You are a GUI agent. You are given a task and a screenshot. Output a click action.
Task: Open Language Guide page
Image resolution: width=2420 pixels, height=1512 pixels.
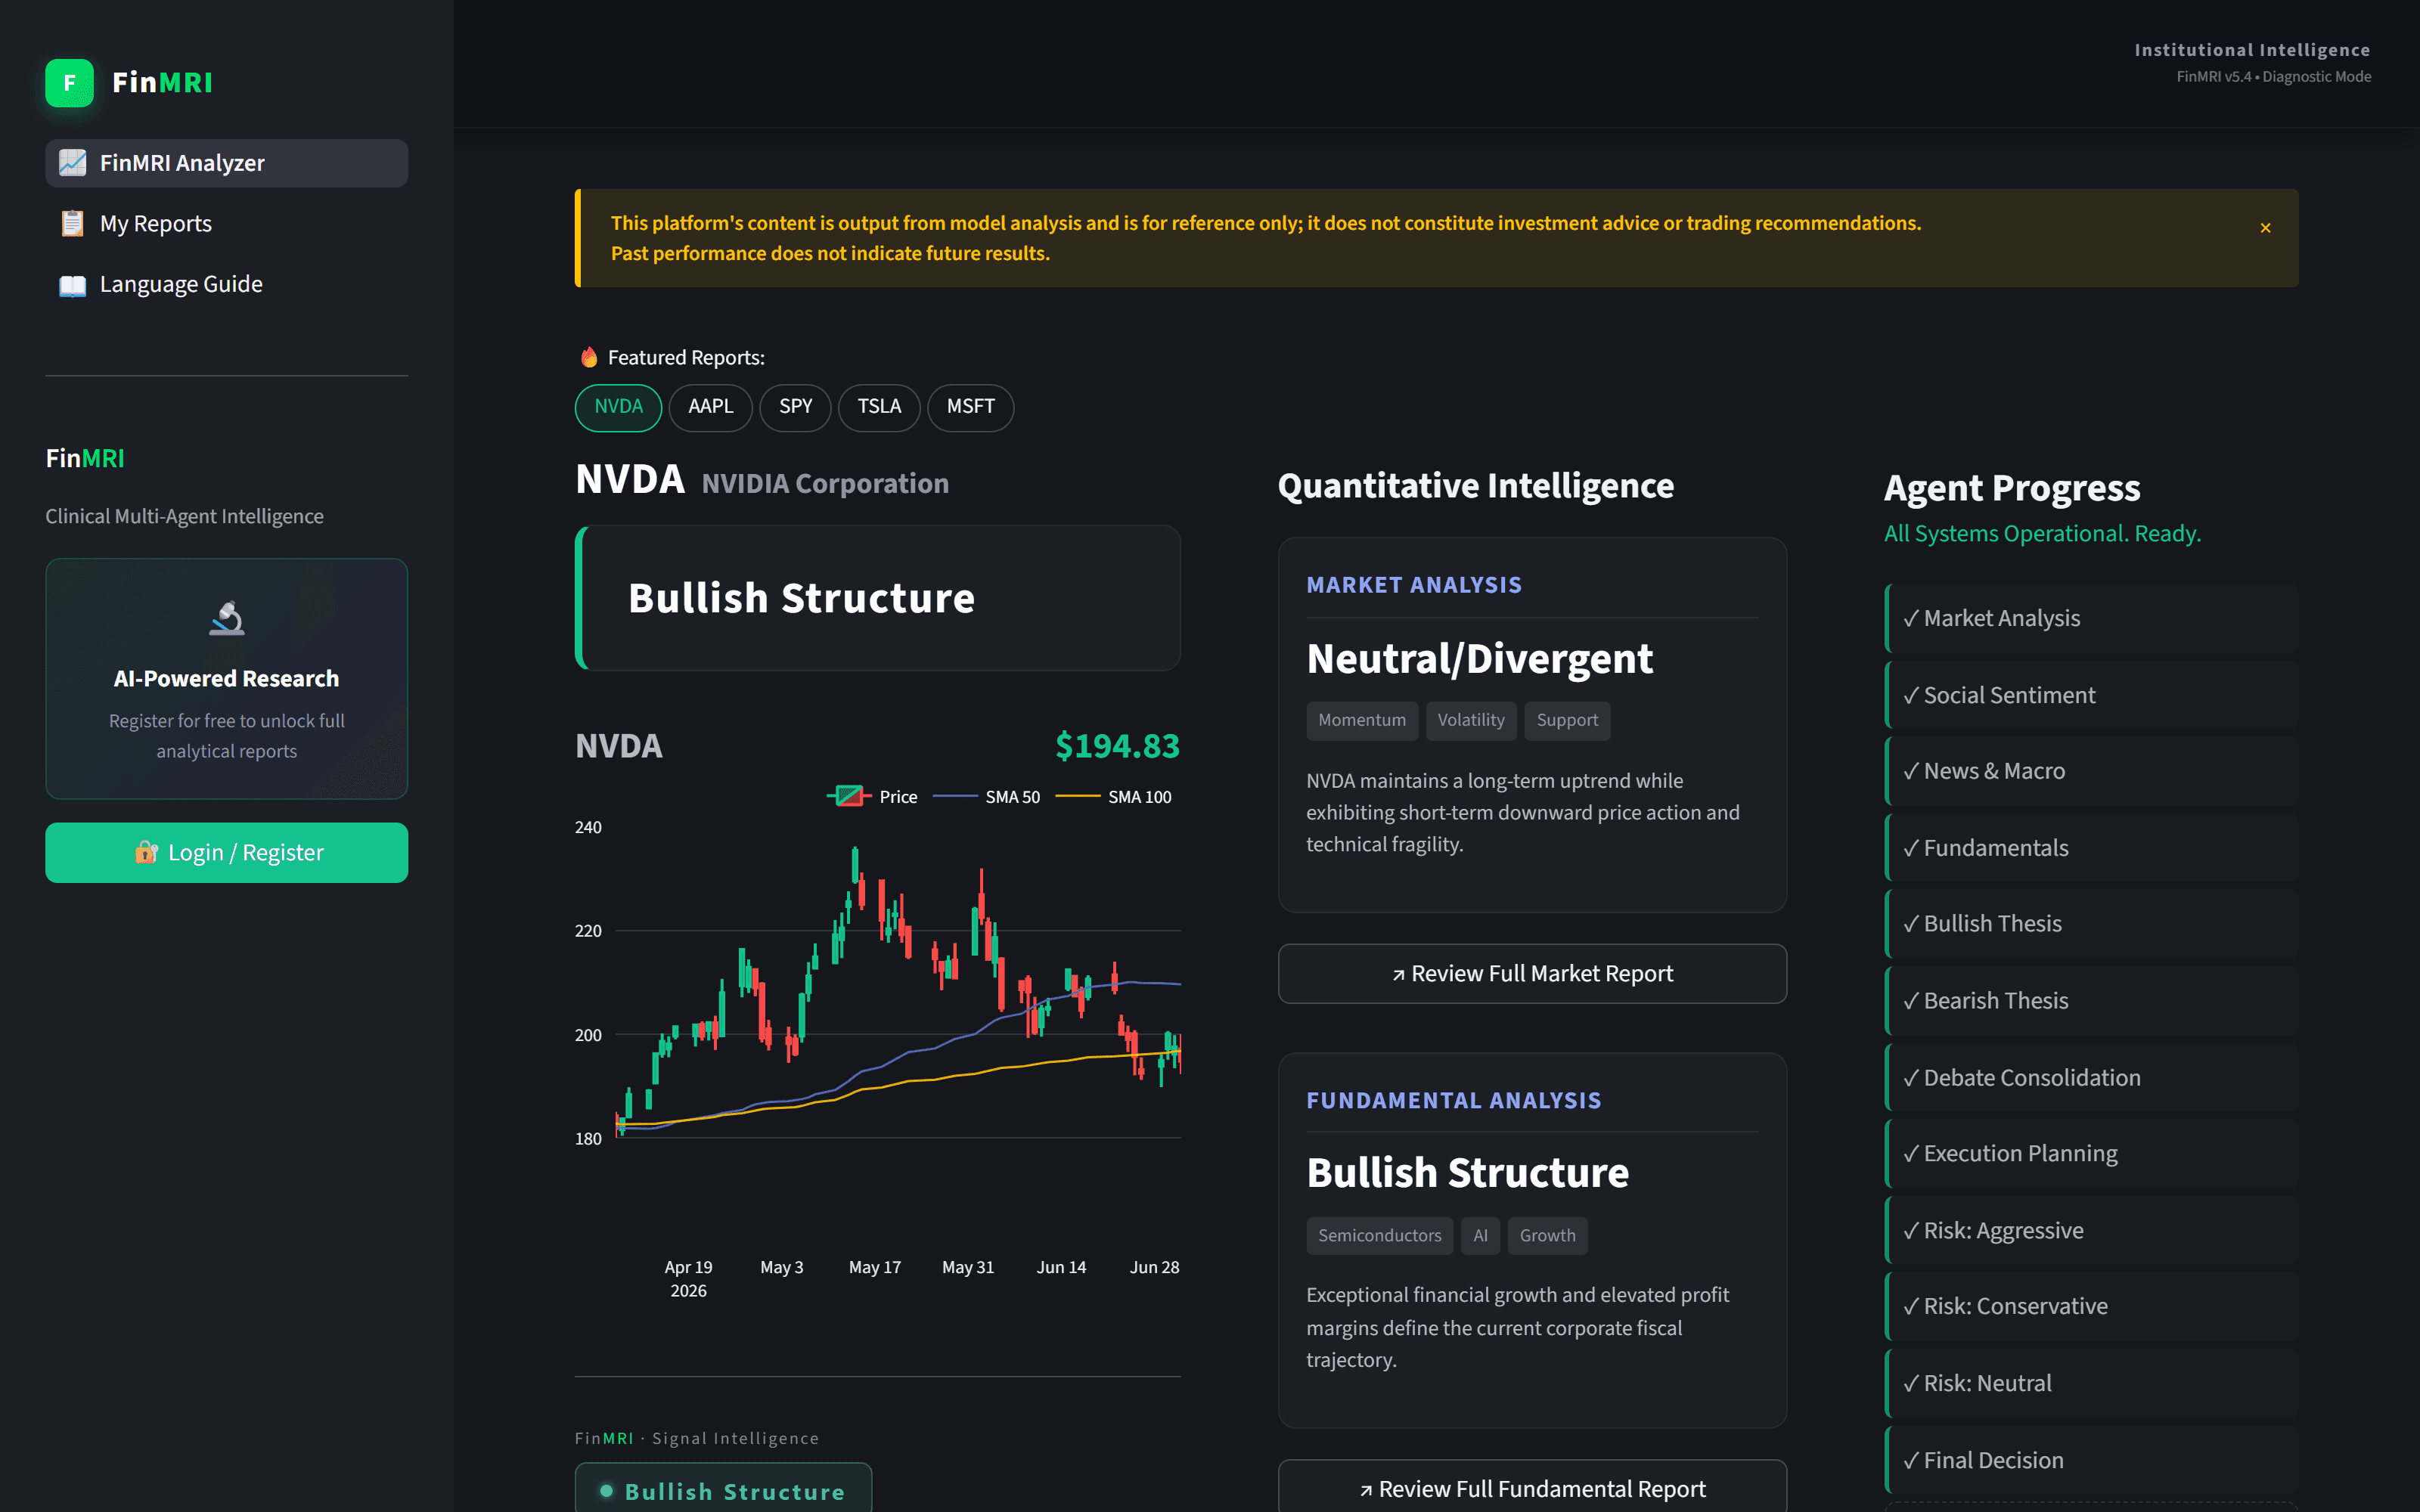[226, 285]
